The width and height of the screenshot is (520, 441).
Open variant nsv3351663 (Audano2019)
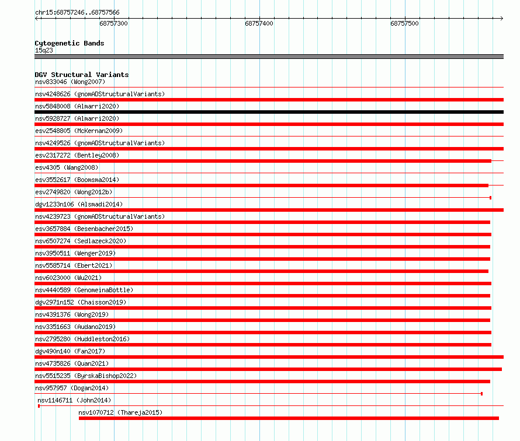[x=75, y=327]
